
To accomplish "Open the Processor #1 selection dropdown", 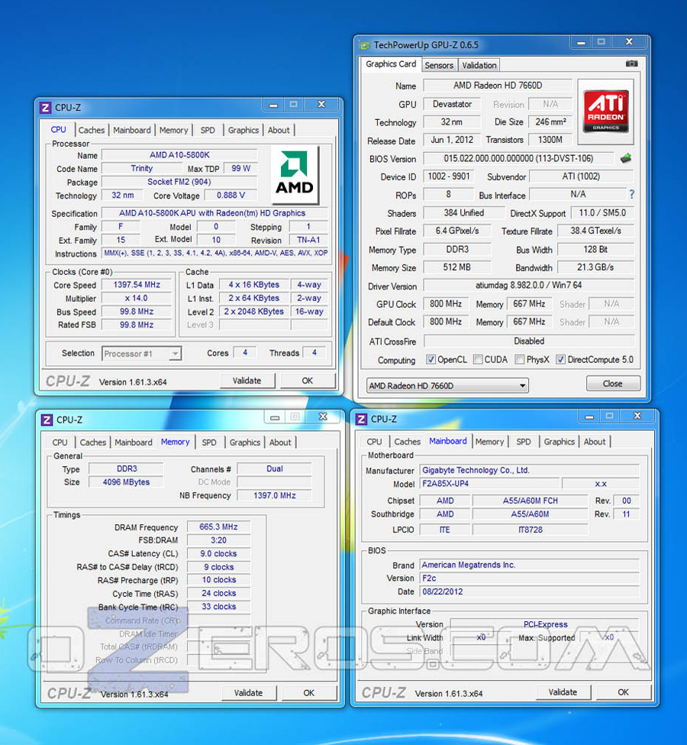I will [x=141, y=354].
